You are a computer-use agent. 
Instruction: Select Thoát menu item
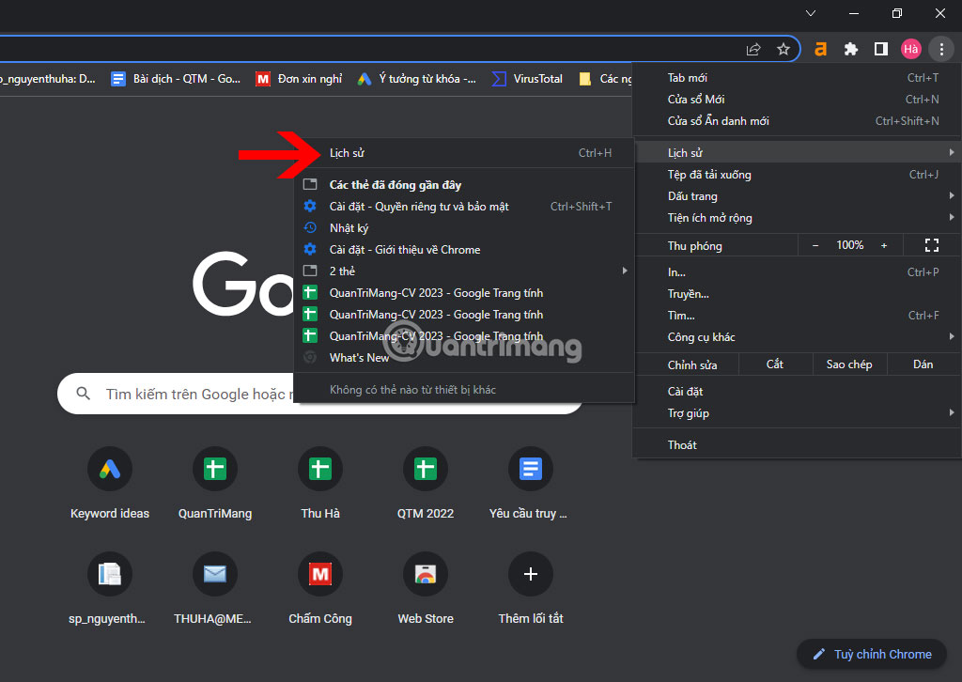click(797, 445)
